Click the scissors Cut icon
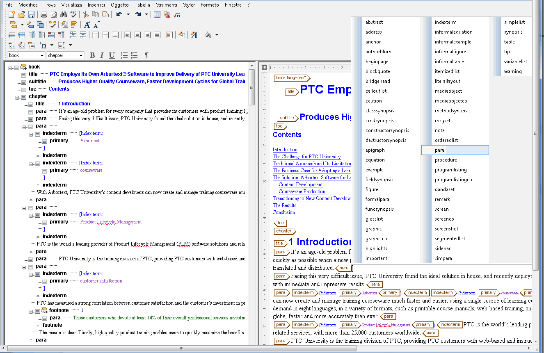Image resolution: width=544 pixels, height=353 pixels. (x=86, y=15)
